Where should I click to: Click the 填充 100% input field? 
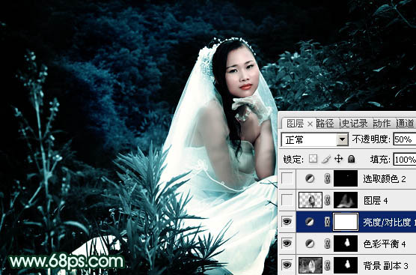click(404, 160)
